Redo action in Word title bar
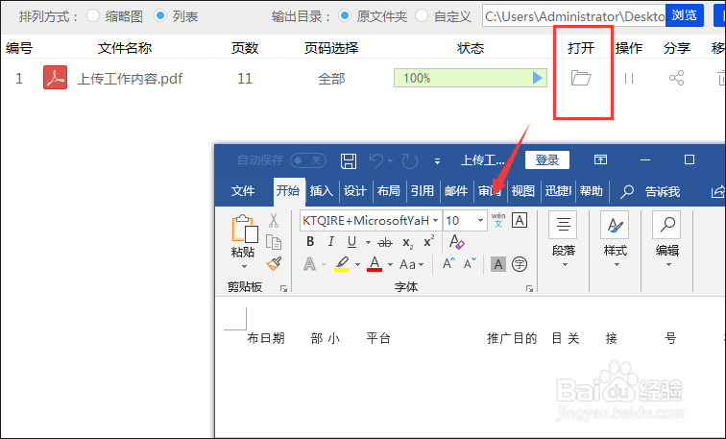 coord(410,160)
